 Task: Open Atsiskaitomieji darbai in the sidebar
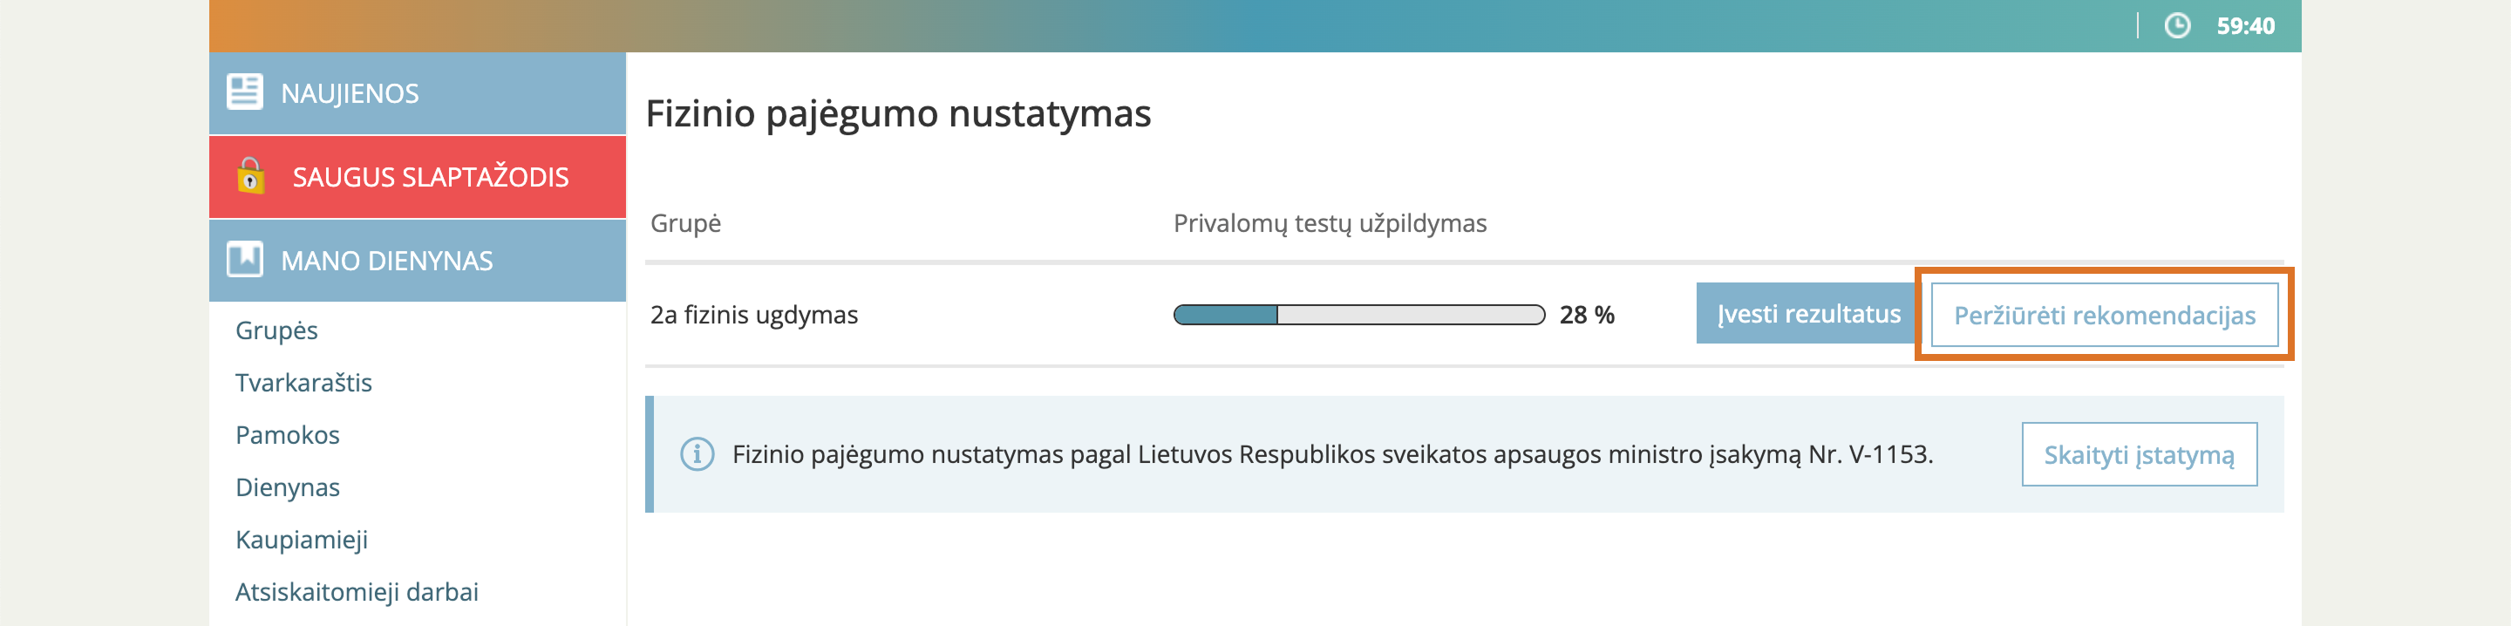pos(357,592)
